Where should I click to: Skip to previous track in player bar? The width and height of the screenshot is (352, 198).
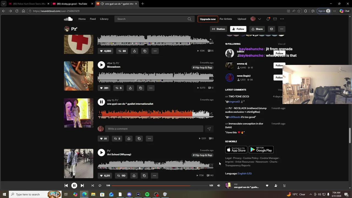66,186
